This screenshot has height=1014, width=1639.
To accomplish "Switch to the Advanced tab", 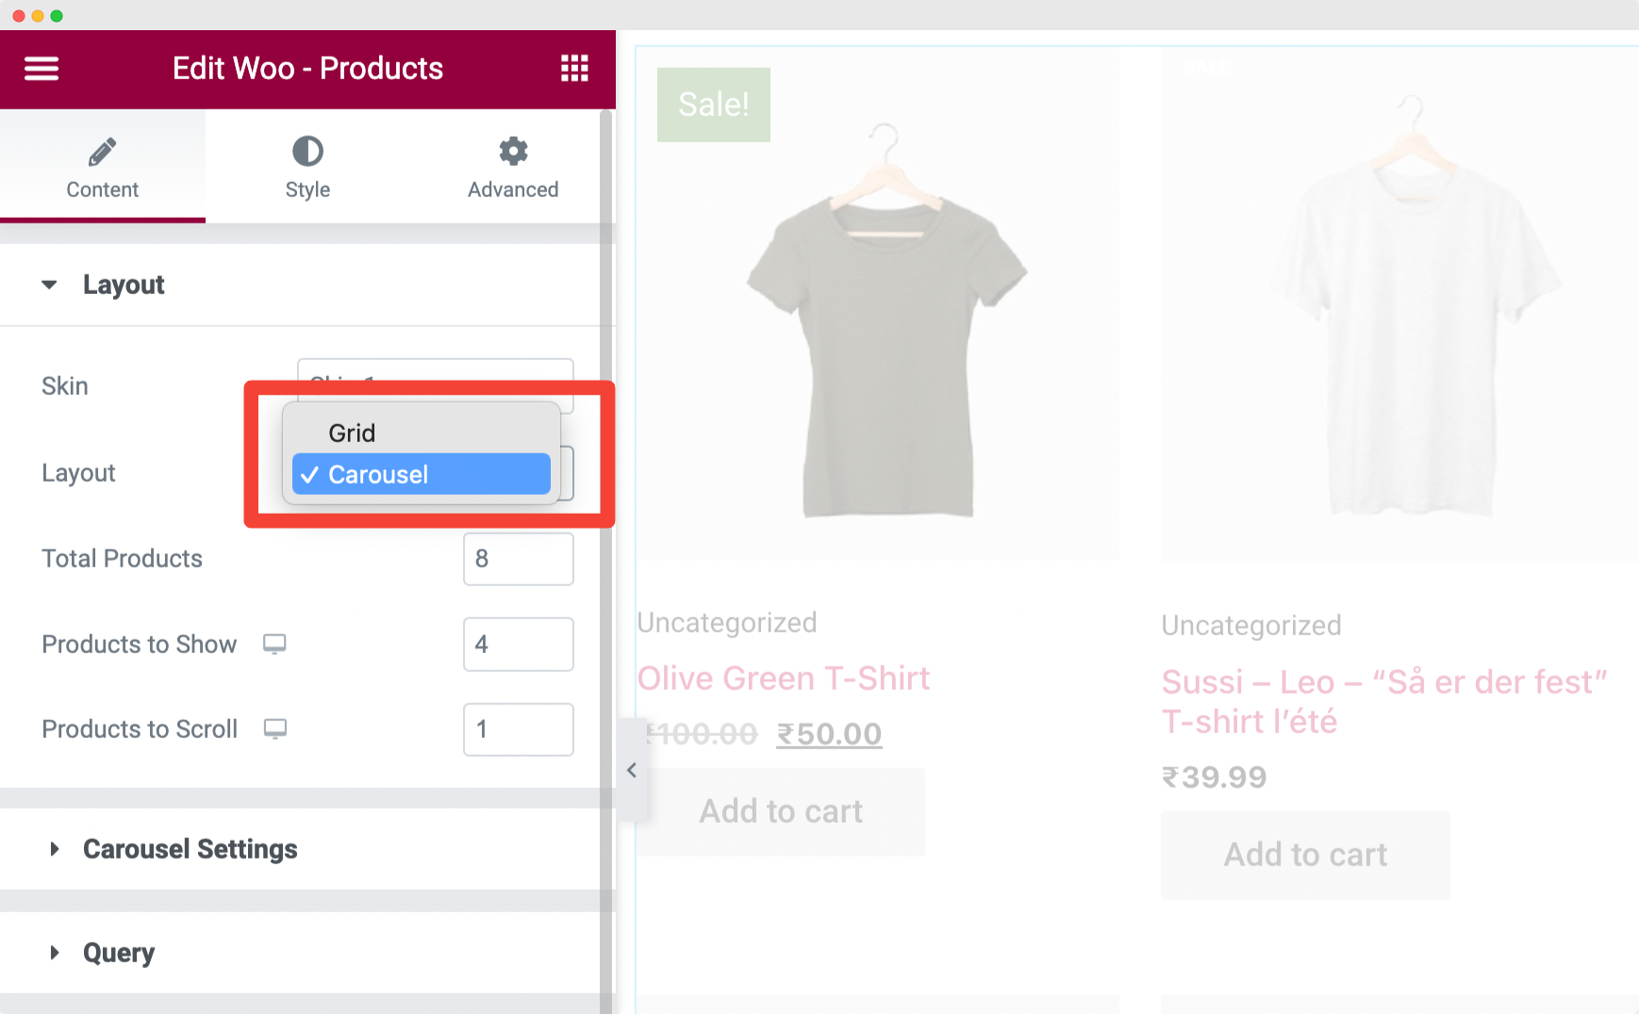I will tap(512, 168).
